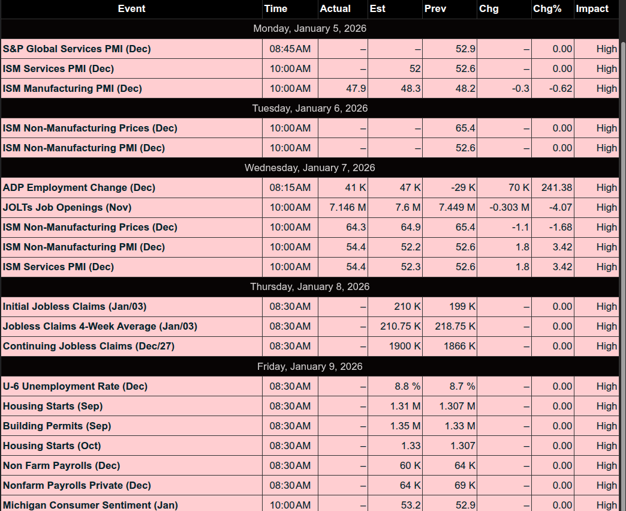The width and height of the screenshot is (626, 511).
Task: Click the Wednesday, January 7, 2026 date header
Action: click(x=309, y=168)
